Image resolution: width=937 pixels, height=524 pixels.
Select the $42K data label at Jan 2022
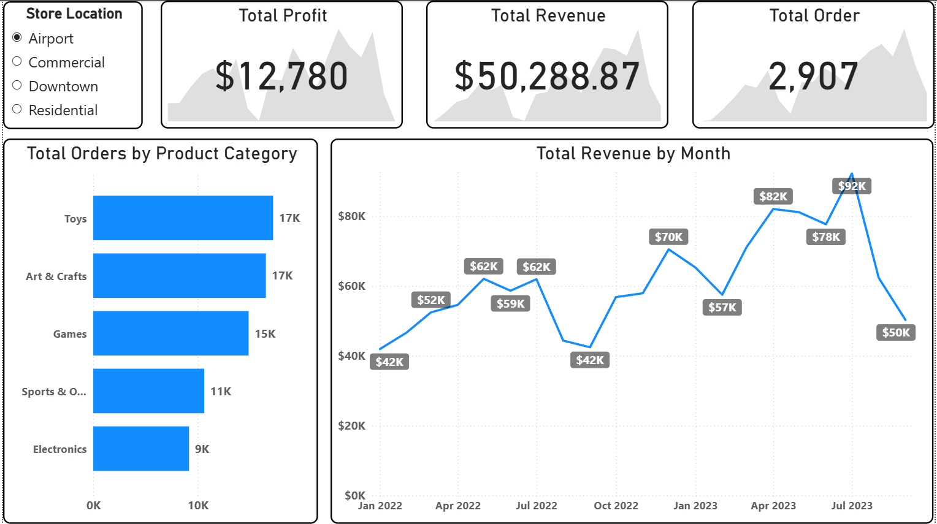[x=390, y=362]
